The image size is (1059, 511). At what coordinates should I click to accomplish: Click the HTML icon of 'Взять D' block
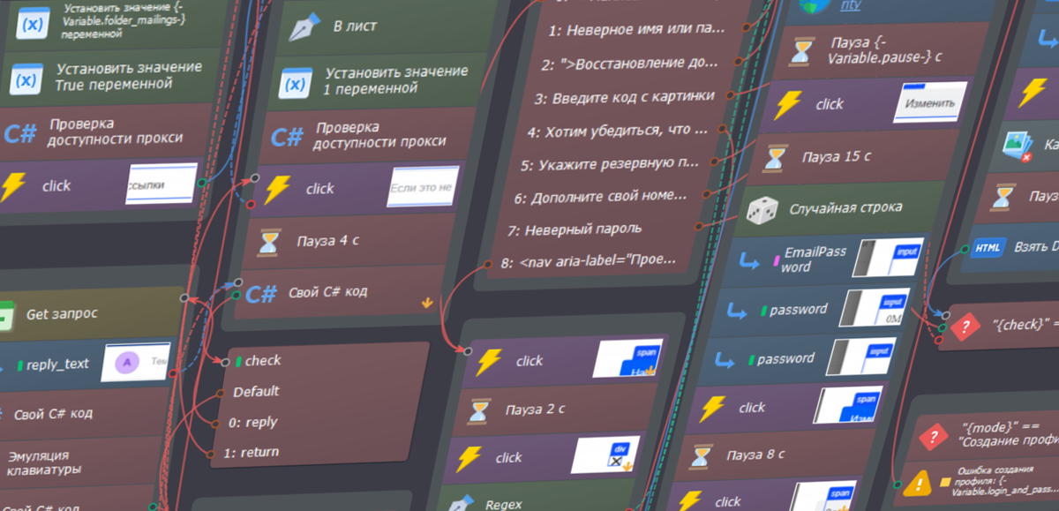click(x=987, y=248)
